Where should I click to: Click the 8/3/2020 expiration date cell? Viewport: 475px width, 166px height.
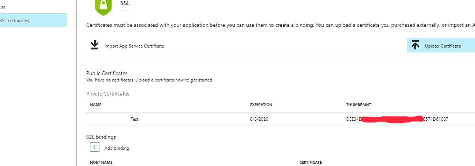pos(259,119)
